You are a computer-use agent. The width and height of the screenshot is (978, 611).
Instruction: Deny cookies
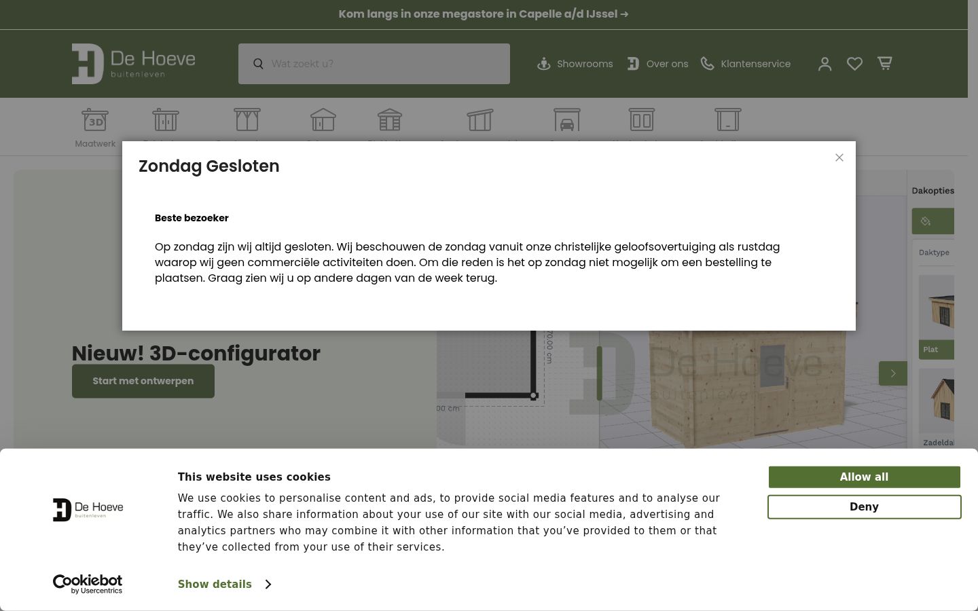pyautogui.click(x=864, y=507)
